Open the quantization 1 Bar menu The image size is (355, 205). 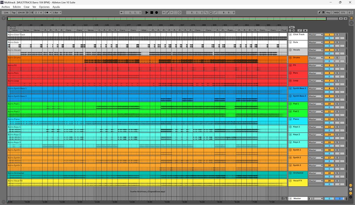coord(57,12)
